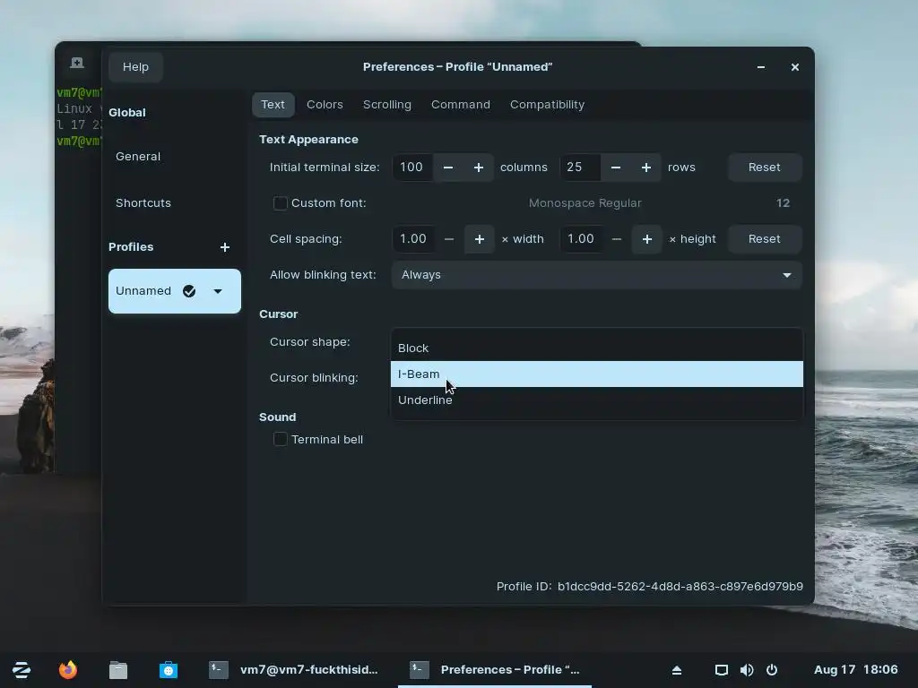Increase cell width spacing
This screenshot has height=688, width=918.
[479, 238]
